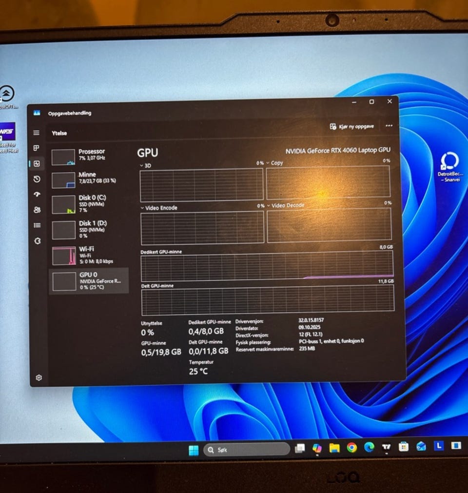Open the last taskbar app icon
The height and width of the screenshot is (493, 468).
pos(456,445)
